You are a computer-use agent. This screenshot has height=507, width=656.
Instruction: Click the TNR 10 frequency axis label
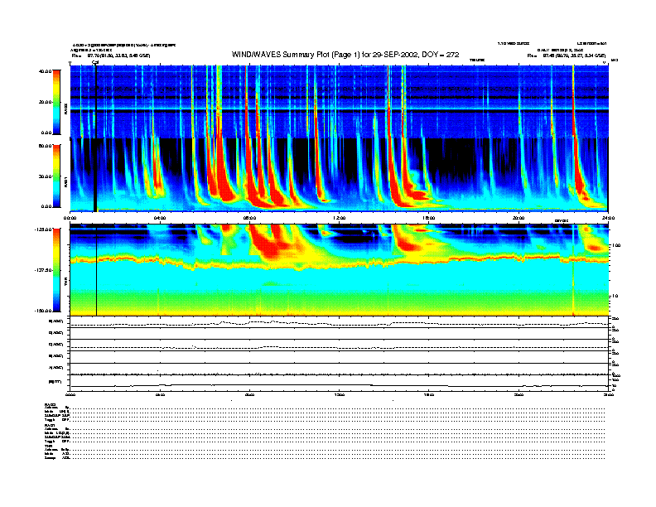[x=617, y=296]
